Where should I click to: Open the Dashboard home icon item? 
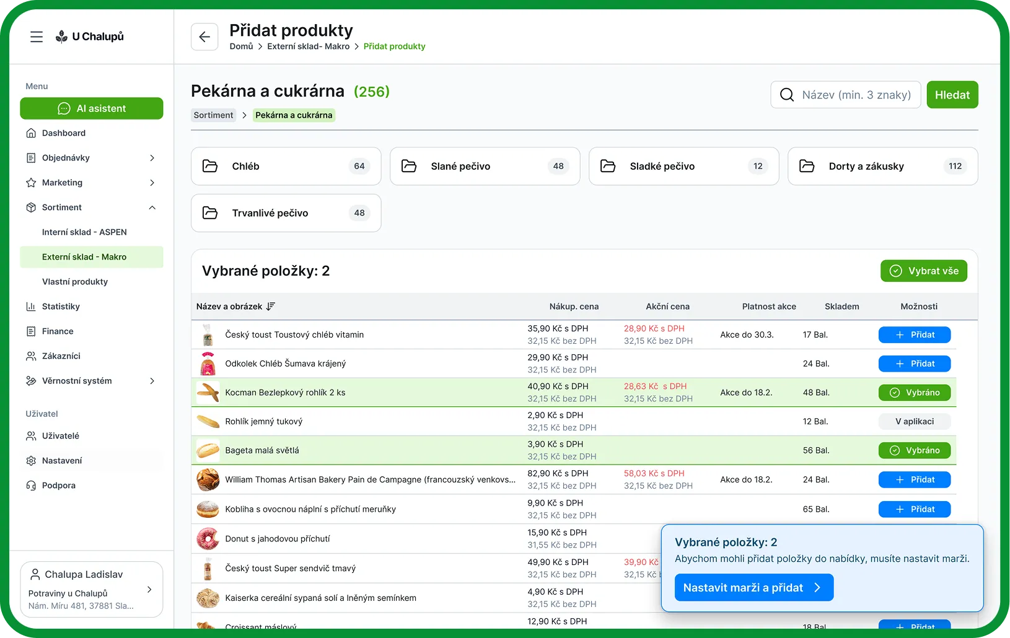(31, 133)
